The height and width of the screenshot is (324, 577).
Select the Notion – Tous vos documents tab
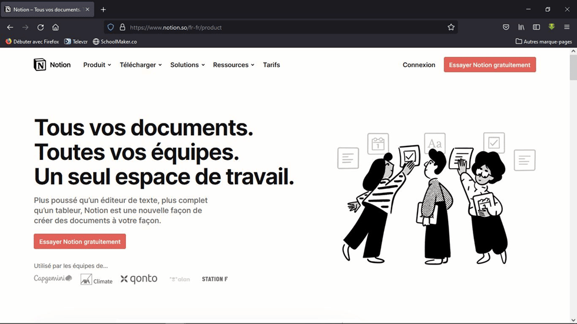pyautogui.click(x=48, y=9)
